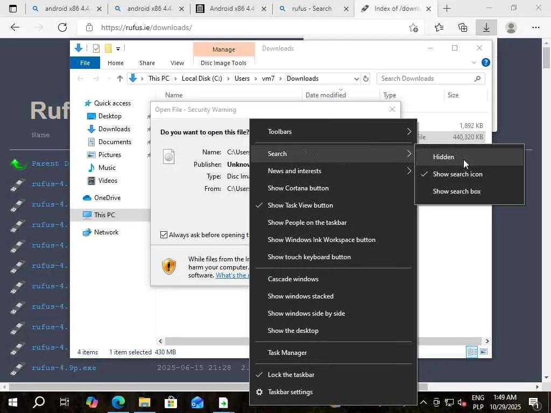Screen dimensions: 551x413
Task: Open Disc Image Tools tab
Action: pyautogui.click(x=223, y=63)
